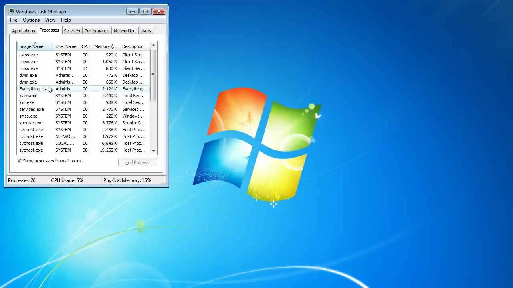The width and height of the screenshot is (513, 288).
Task: Sort by the Description column header
Action: 135,46
